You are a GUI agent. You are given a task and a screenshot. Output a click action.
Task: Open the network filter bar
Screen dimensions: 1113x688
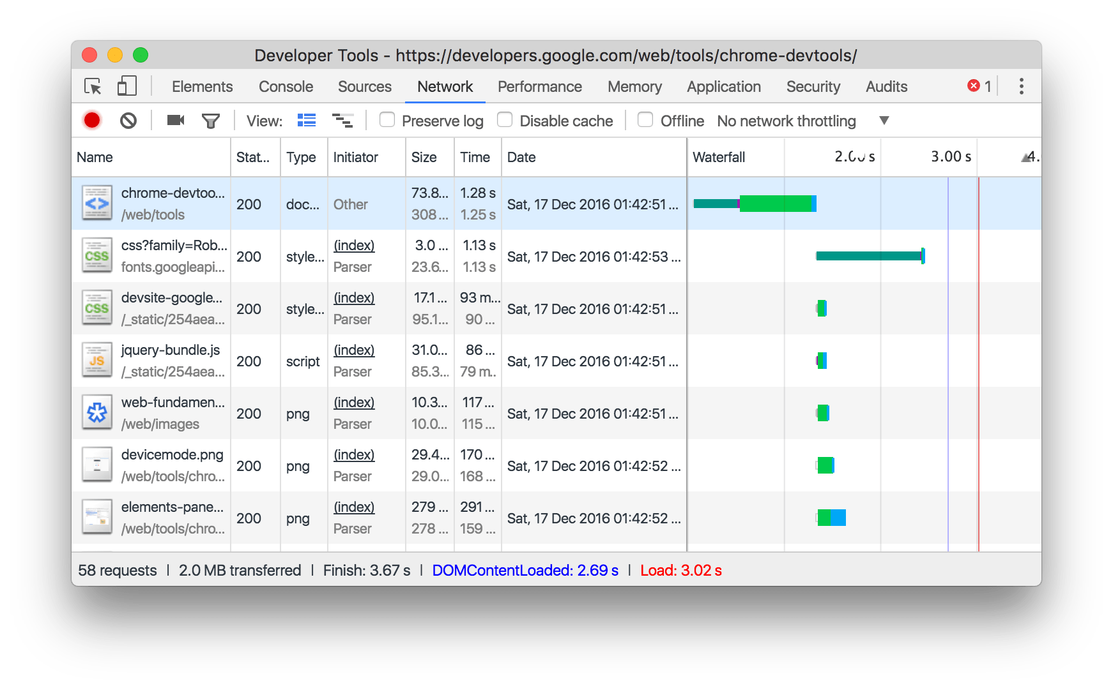211,120
